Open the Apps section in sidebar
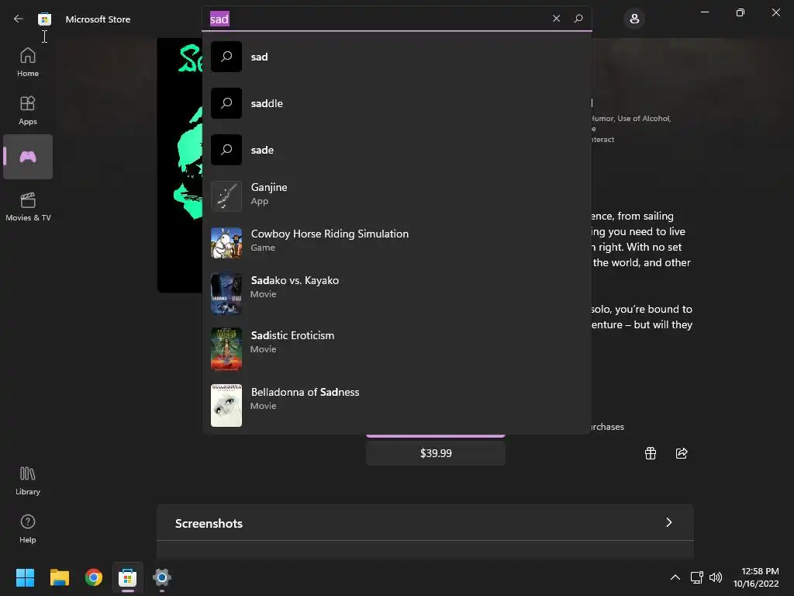794x596 pixels. coord(28,110)
